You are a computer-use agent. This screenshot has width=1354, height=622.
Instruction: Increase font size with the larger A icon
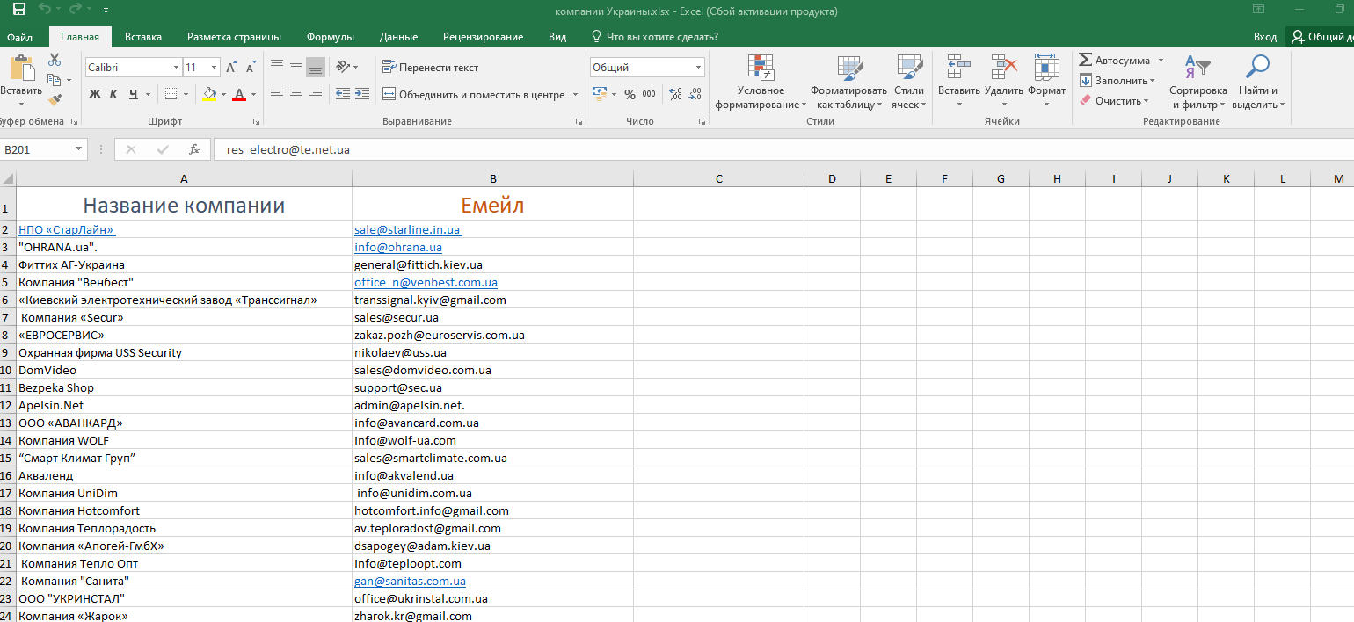231,68
